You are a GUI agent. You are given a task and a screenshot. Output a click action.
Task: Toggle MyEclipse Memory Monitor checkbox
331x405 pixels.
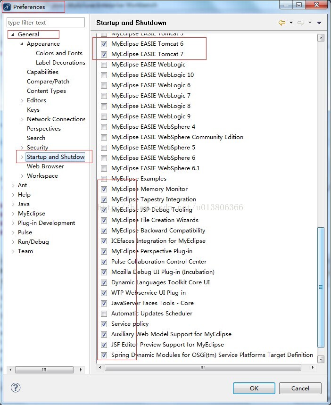click(104, 189)
